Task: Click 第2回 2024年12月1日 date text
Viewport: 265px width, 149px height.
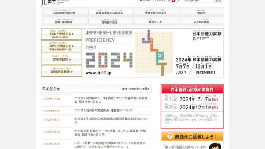Action: pyautogui.click(x=191, y=107)
